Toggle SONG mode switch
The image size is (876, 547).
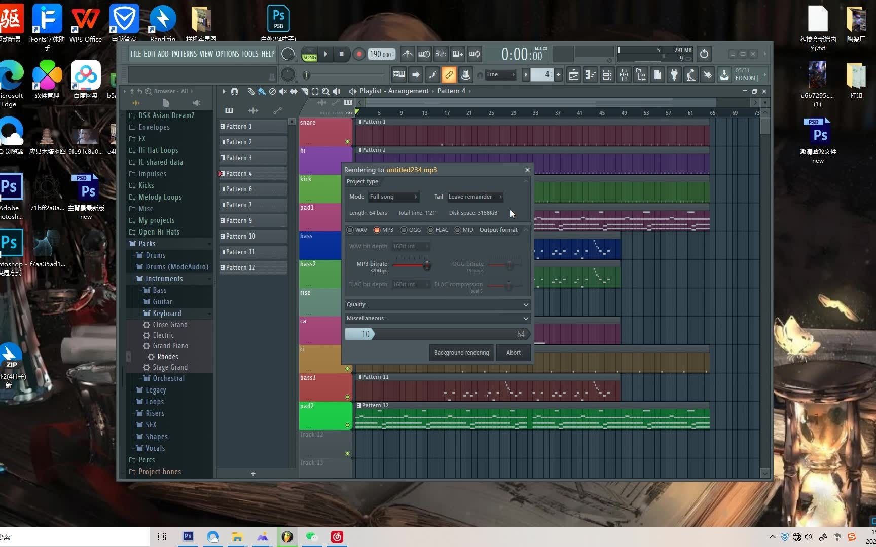pyautogui.click(x=309, y=54)
